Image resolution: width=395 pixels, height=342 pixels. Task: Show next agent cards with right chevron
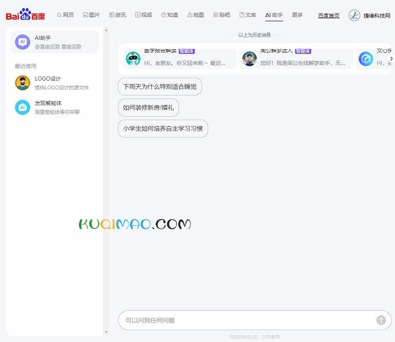pyautogui.click(x=391, y=59)
